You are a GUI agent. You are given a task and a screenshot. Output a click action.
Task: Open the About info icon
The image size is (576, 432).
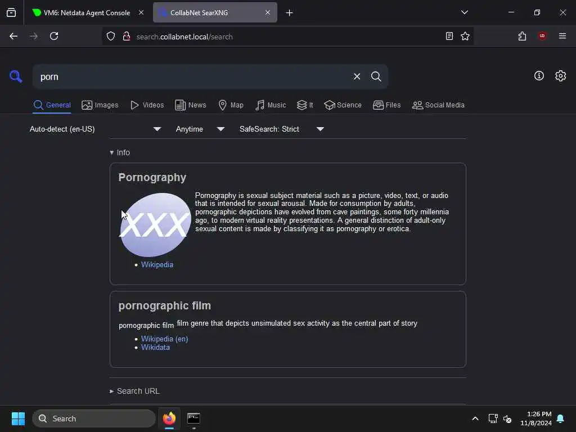(x=539, y=76)
